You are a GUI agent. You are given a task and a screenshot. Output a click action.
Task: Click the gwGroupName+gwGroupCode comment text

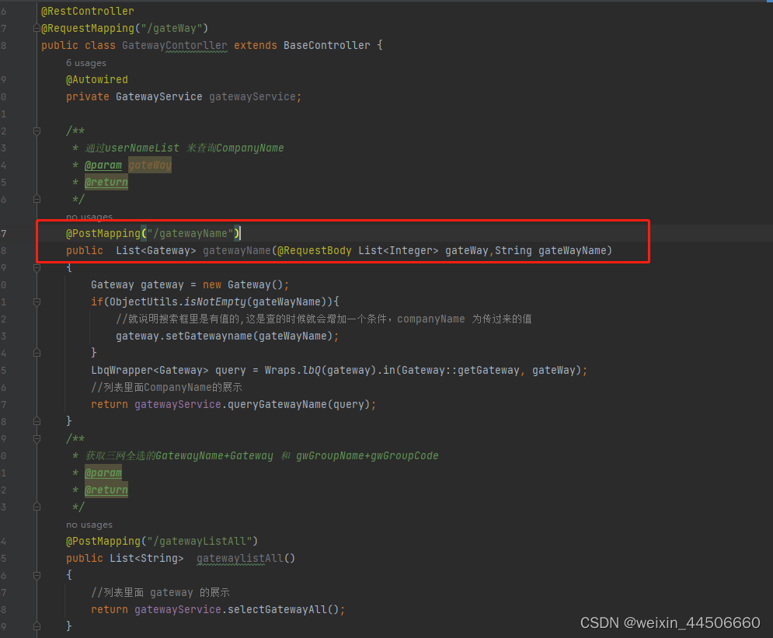click(x=367, y=455)
